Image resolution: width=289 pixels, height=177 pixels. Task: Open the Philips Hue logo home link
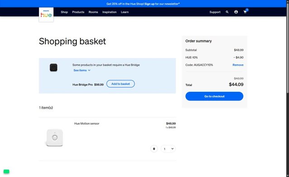tap(46, 14)
